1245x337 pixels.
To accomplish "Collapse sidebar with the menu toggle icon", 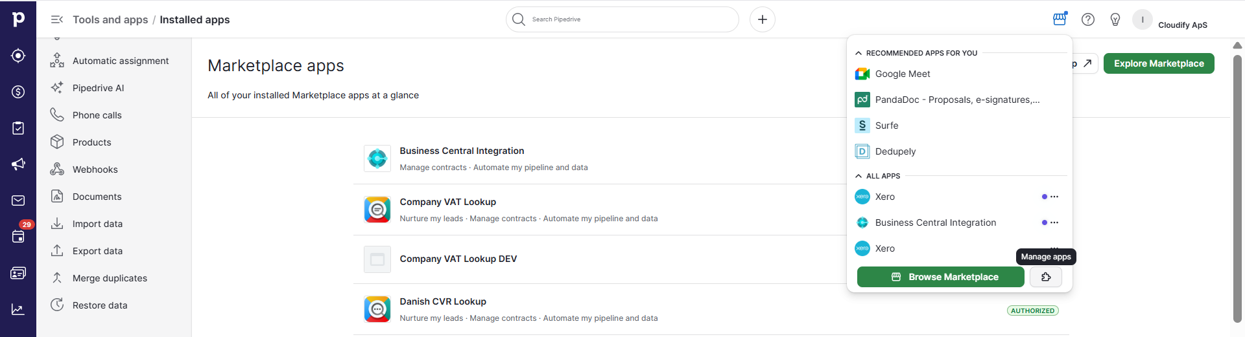I will point(57,19).
